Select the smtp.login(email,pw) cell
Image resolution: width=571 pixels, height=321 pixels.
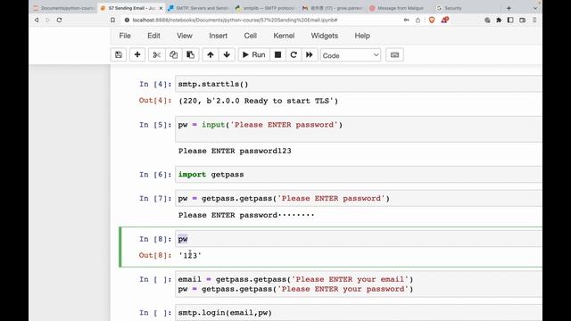359,313
